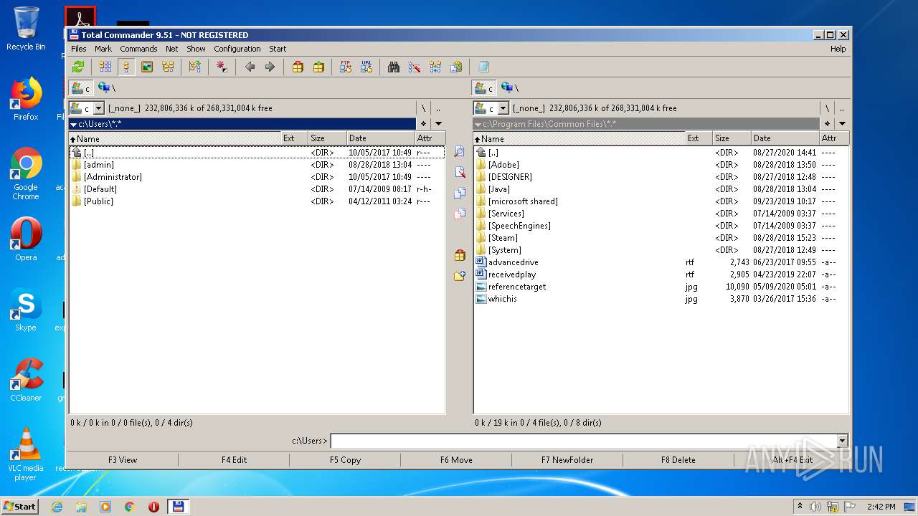This screenshot has width=918, height=516.
Task: Click the Unpack files toolbar icon
Action: (318, 67)
